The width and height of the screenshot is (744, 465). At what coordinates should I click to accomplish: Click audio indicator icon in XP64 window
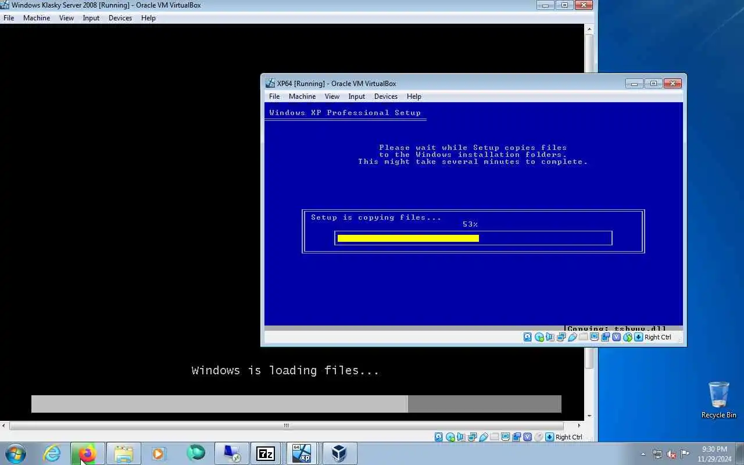(x=550, y=337)
